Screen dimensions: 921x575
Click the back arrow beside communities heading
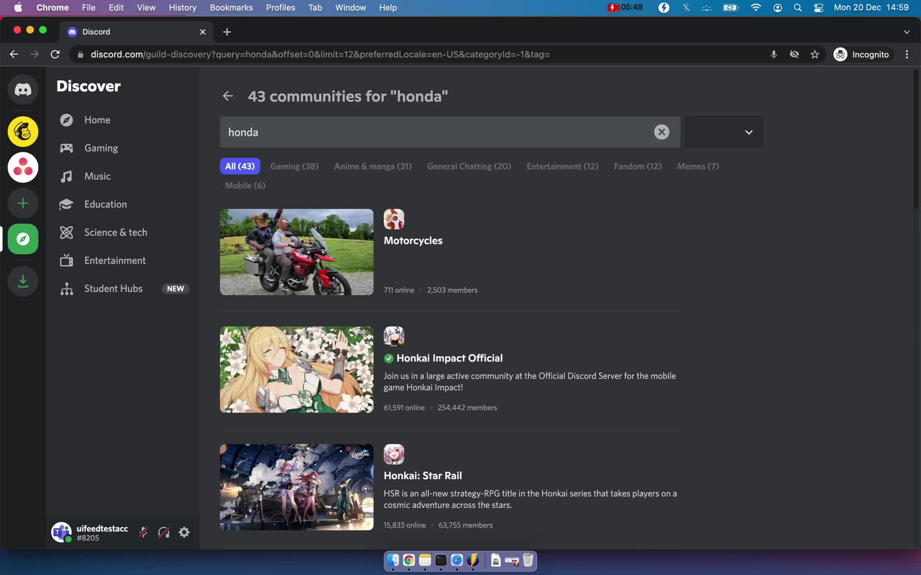[228, 96]
